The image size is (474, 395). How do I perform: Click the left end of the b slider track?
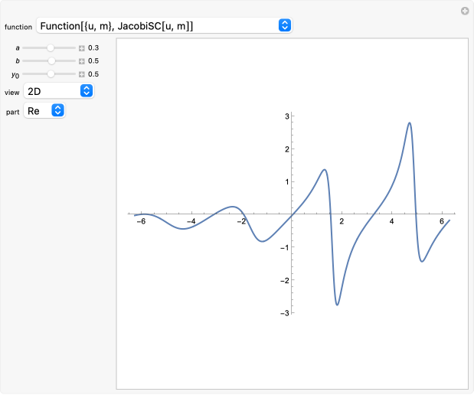pyautogui.click(x=24, y=60)
